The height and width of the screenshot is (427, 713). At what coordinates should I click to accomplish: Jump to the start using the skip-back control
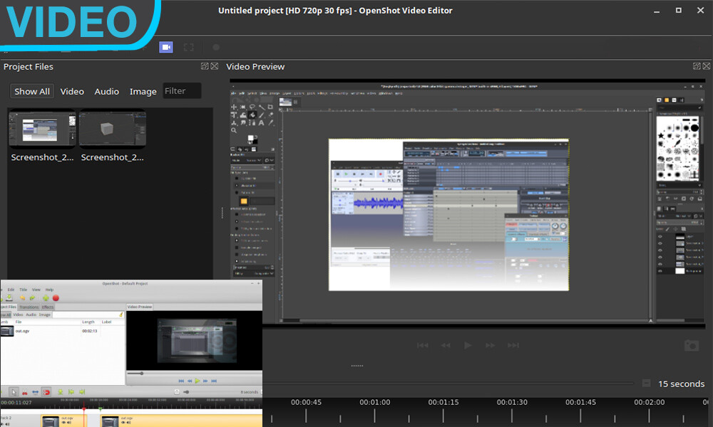(x=423, y=345)
